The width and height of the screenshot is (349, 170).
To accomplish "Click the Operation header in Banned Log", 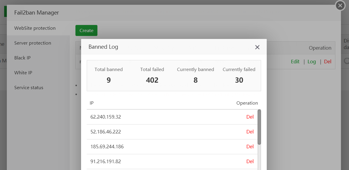I will pyautogui.click(x=247, y=103).
